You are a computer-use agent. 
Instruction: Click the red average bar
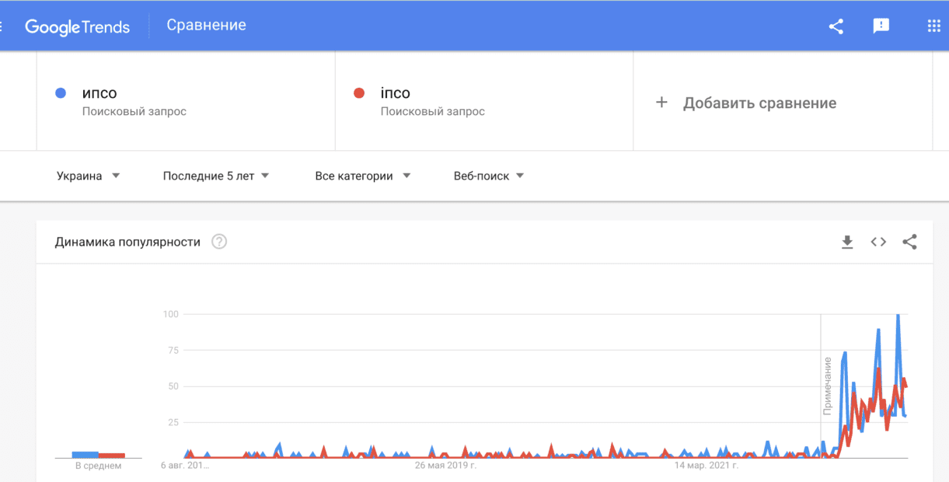point(112,456)
